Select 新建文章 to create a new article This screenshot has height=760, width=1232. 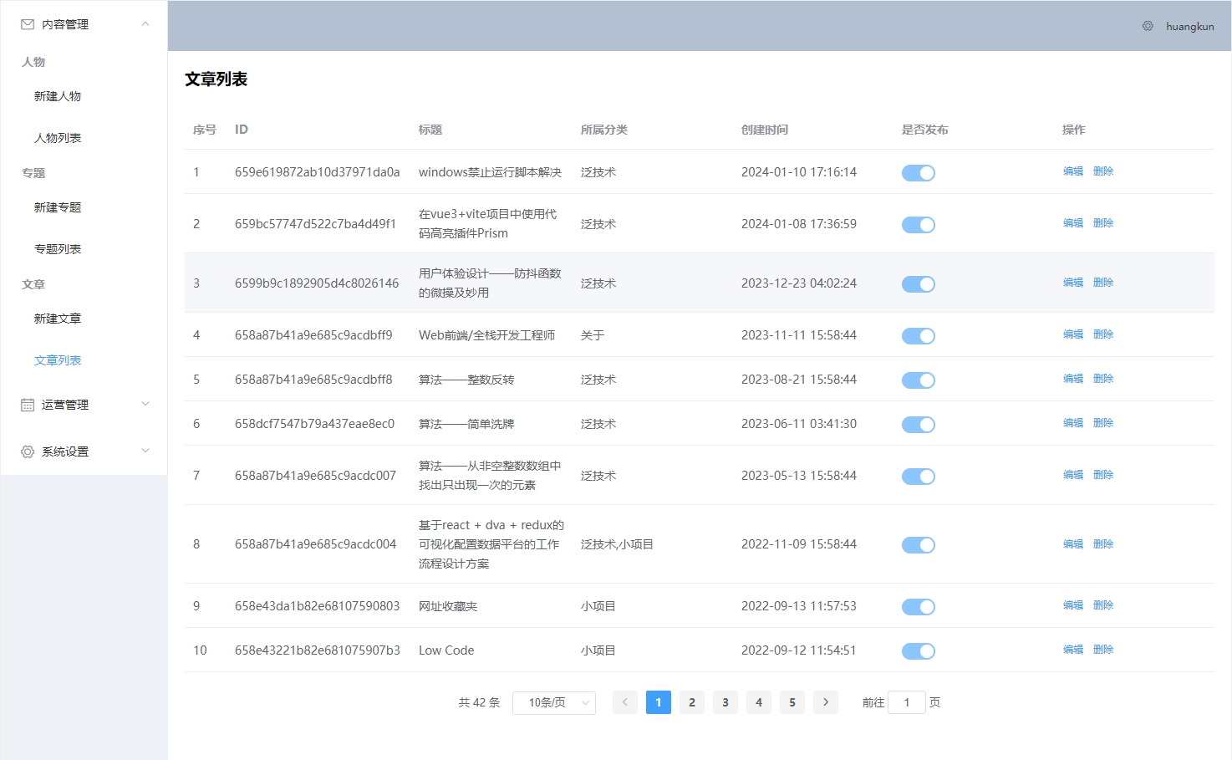57,319
